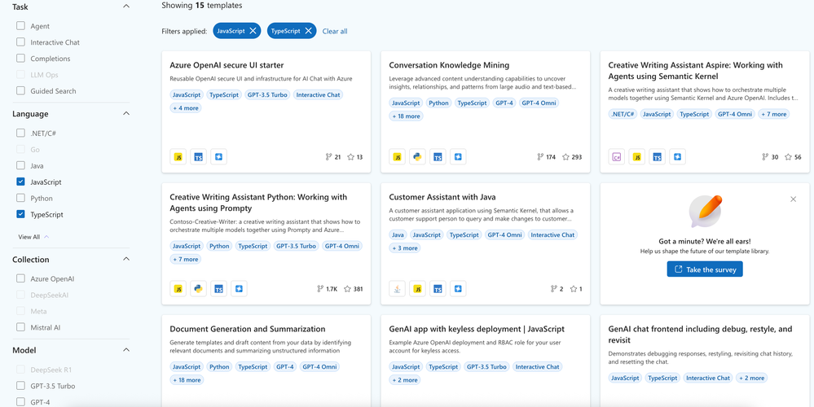Viewport: 814px width, 407px height.
Task: Show '+ 2 more' tags on GenAI chat frontend card
Action: (752, 378)
